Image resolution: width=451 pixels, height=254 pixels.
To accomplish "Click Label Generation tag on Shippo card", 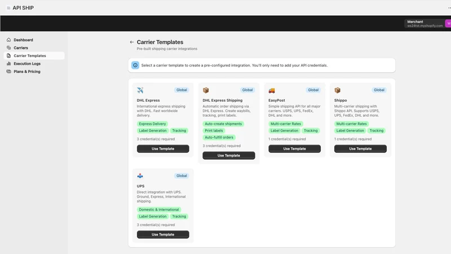I will point(350,131).
